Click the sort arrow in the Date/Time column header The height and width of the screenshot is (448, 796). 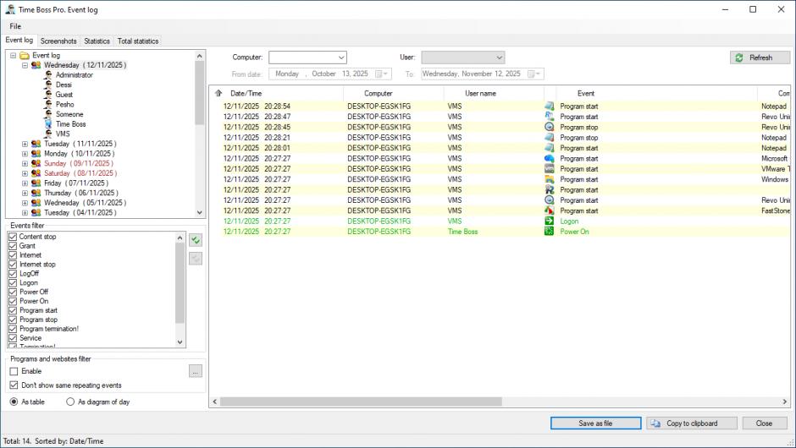click(218, 93)
